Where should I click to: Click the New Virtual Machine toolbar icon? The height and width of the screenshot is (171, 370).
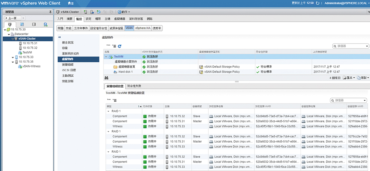pos(99,12)
